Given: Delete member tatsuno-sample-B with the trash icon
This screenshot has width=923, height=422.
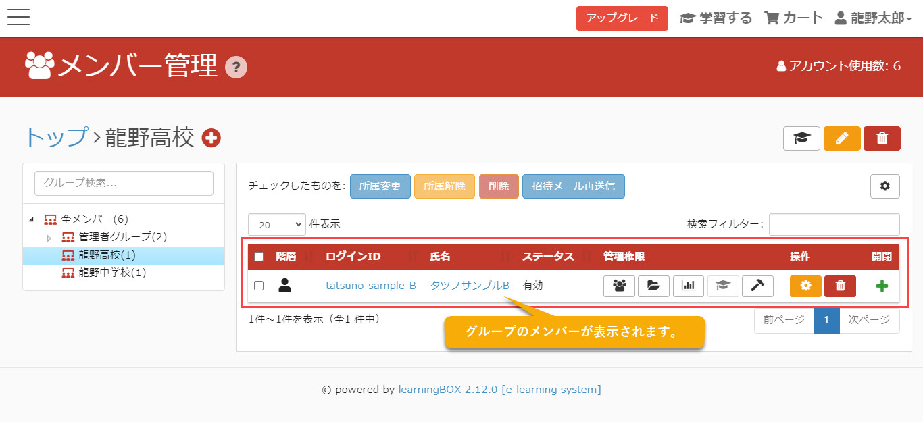Looking at the screenshot, I should click(x=840, y=286).
